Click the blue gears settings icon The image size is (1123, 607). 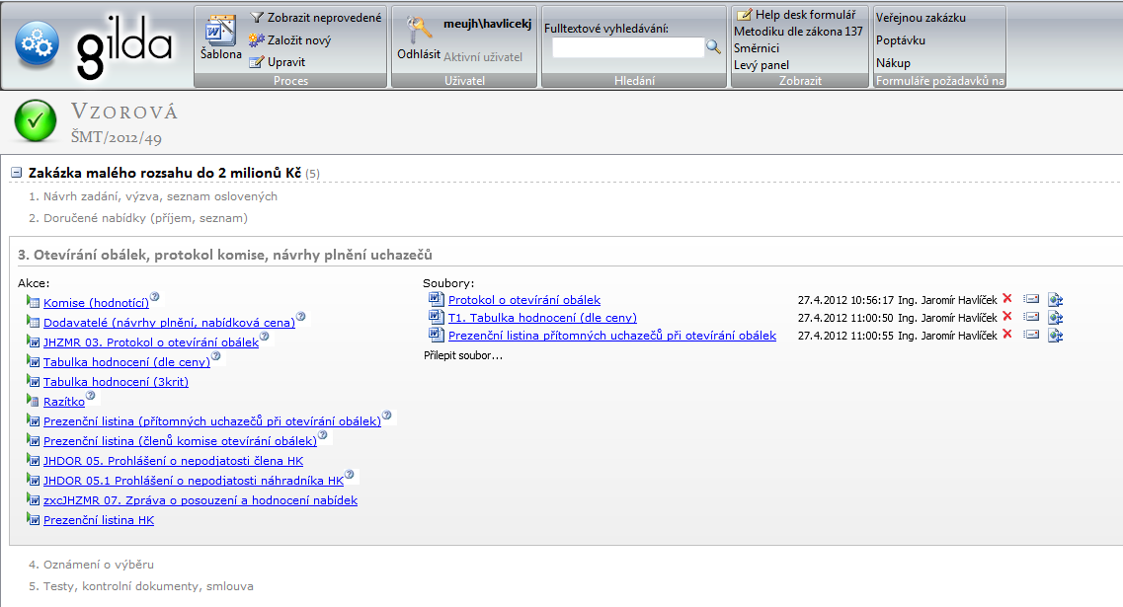pyautogui.click(x=37, y=44)
